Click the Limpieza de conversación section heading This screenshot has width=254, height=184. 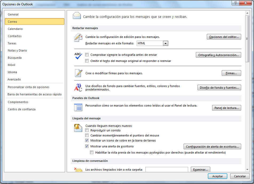pos(90,161)
